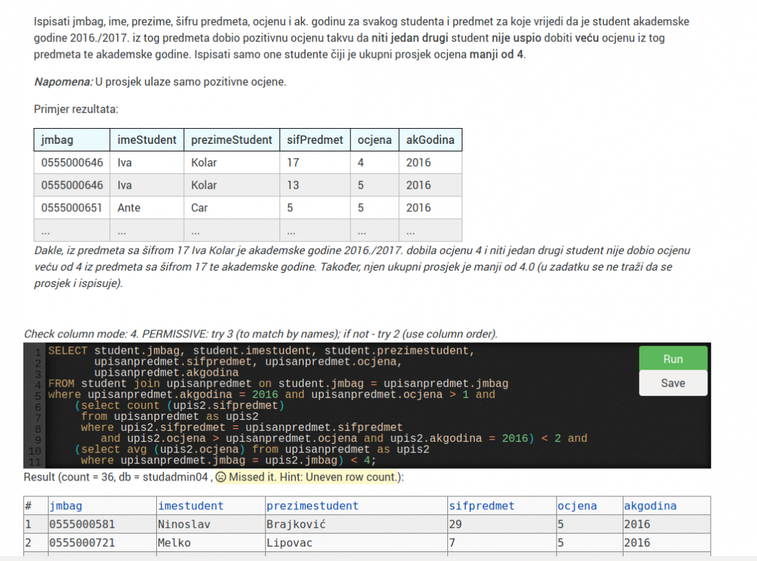Image resolution: width=757 pixels, height=561 pixels.
Task: Click example table header imeStudent
Action: click(x=147, y=140)
